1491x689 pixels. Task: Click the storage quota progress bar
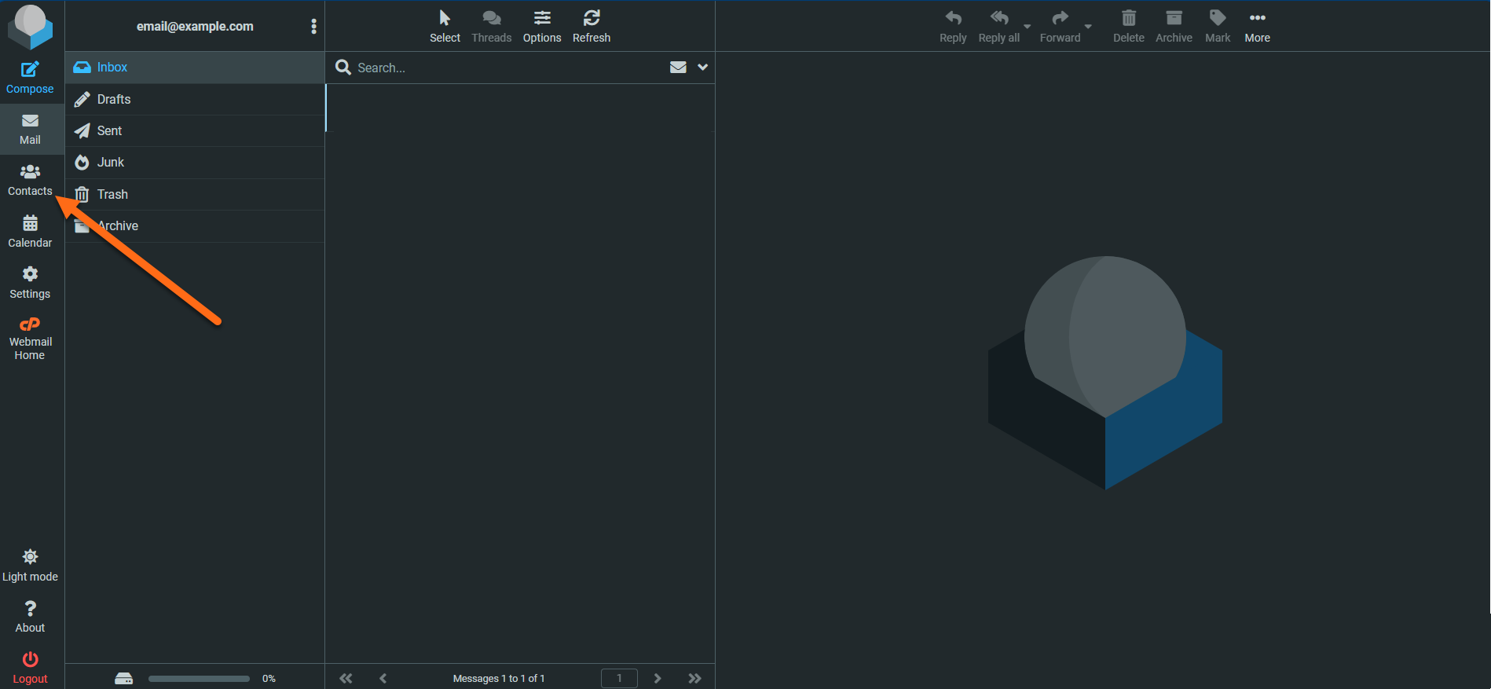[x=200, y=678]
